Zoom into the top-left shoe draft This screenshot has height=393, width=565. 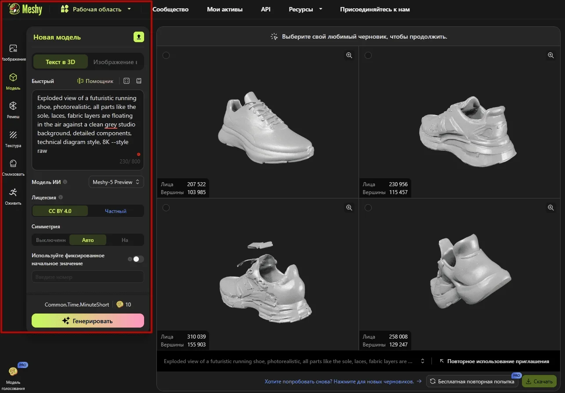[349, 55]
